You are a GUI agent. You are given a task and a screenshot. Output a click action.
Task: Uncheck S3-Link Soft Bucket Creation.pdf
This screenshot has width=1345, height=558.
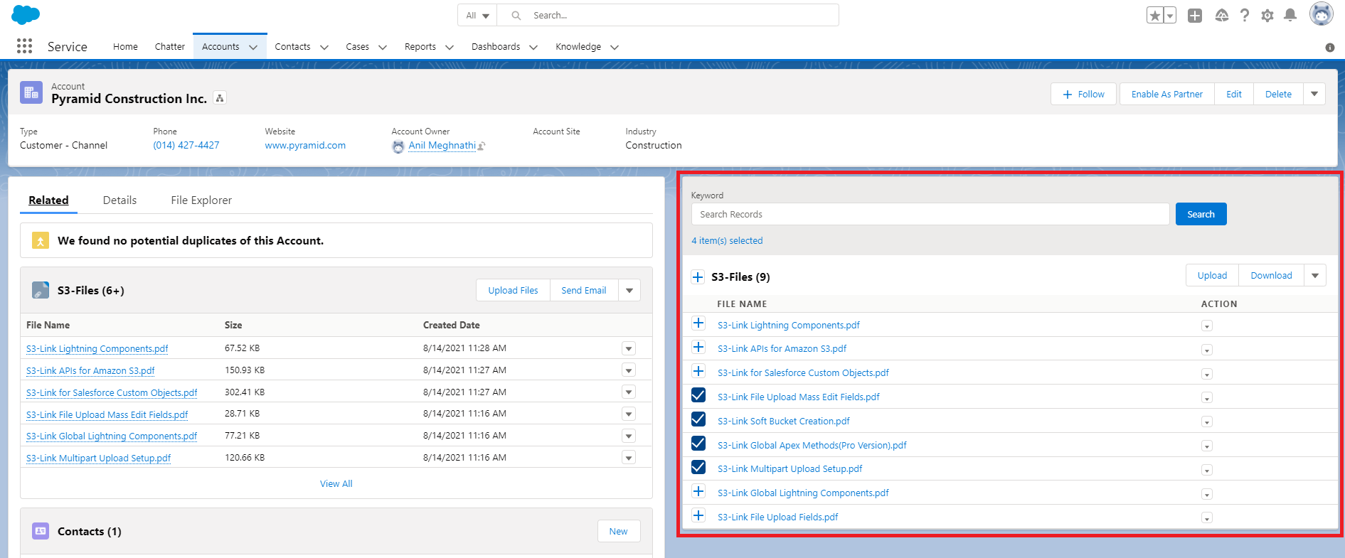(698, 419)
